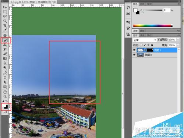
Task: Close the 5-3.jpg document tab
Action: coord(55,2)
